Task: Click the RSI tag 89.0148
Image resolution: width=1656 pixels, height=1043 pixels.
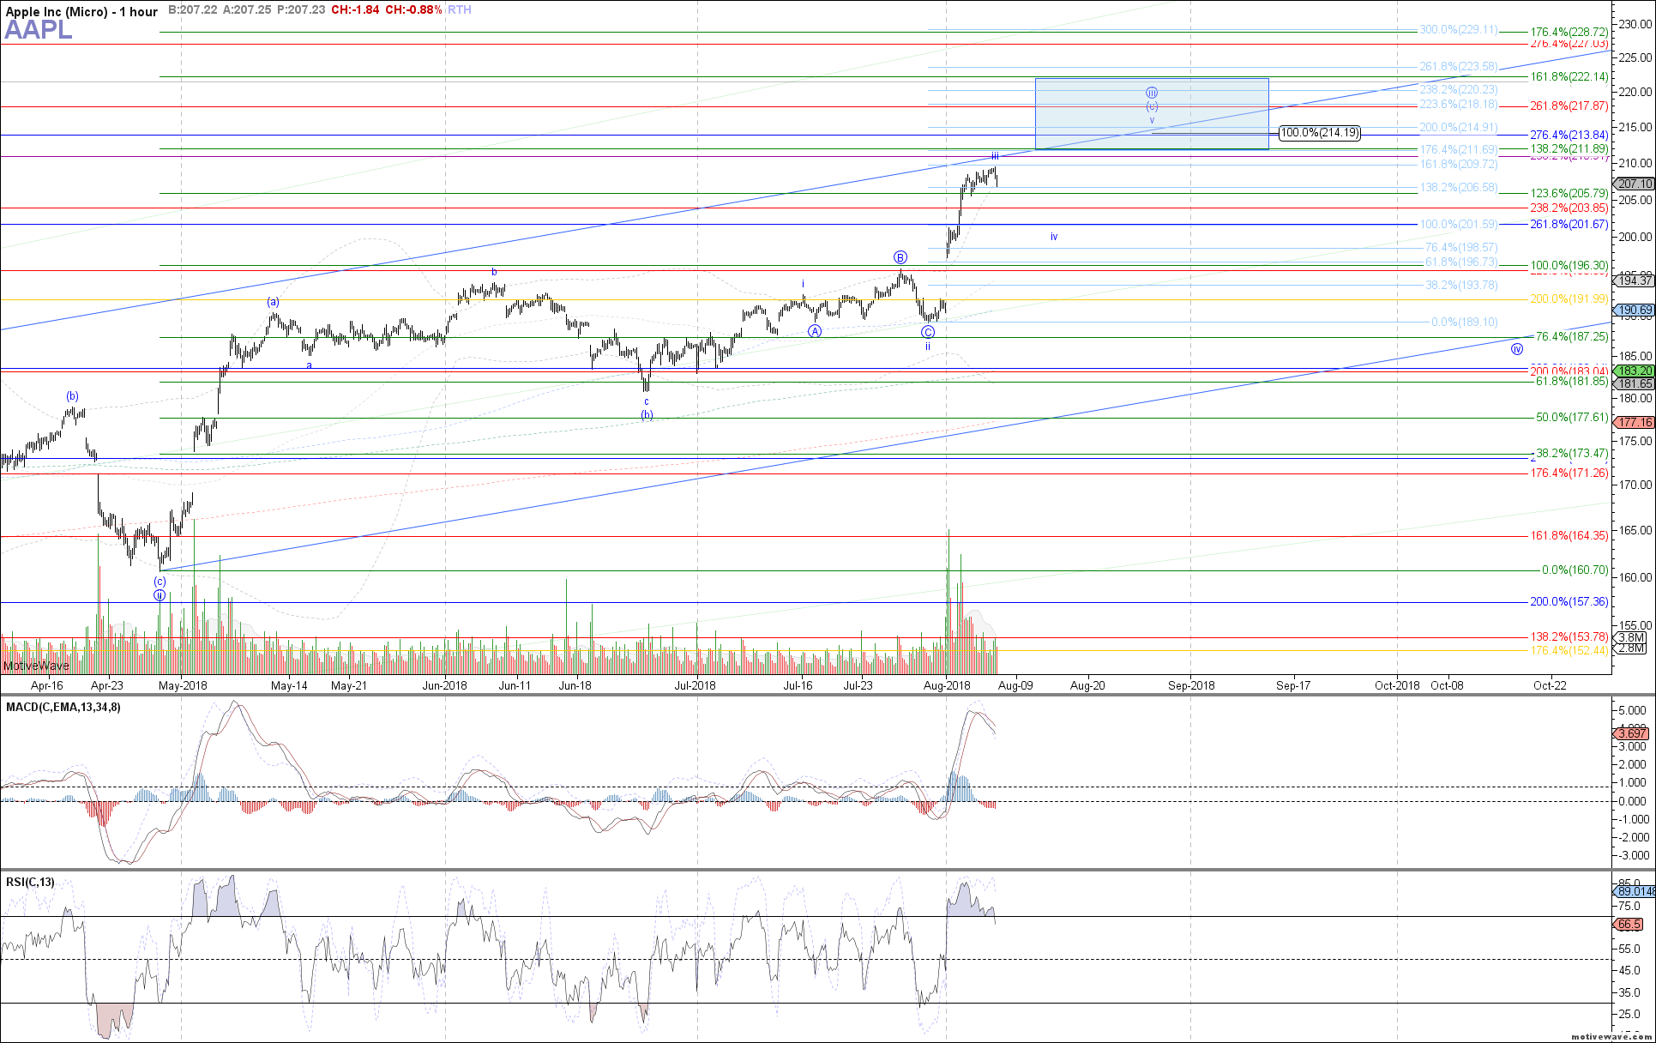Action: point(1635,892)
